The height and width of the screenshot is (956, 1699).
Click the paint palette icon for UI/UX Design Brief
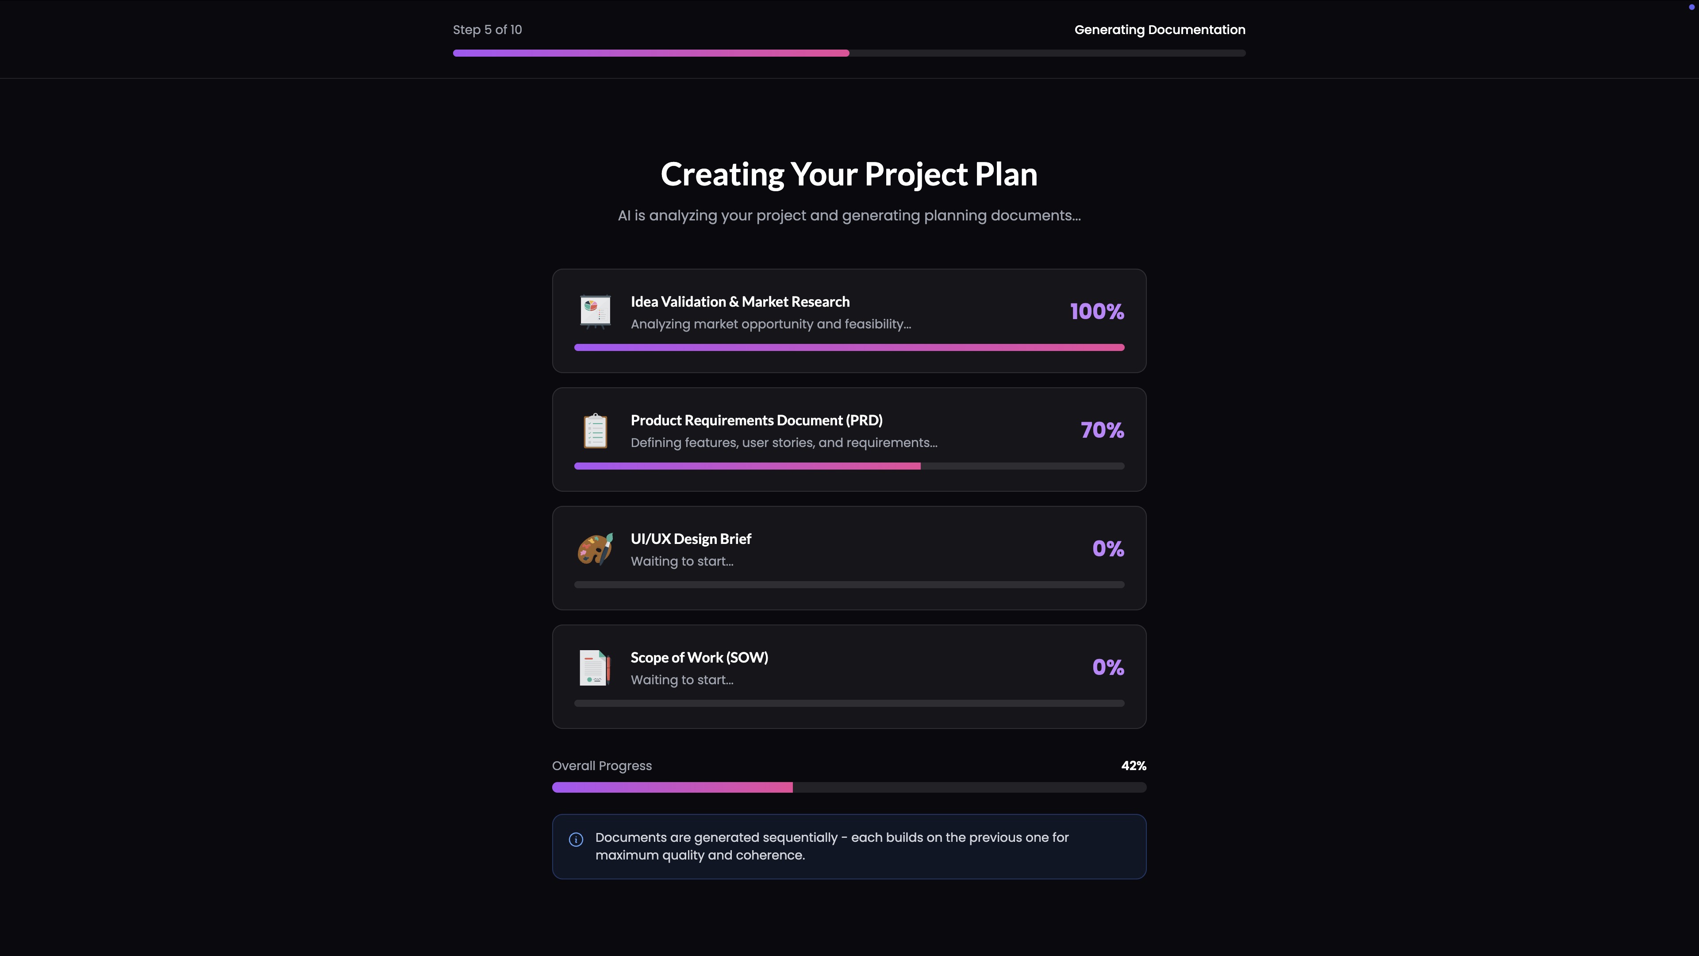595,549
